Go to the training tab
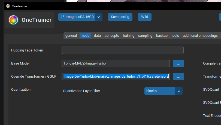Screen dimensions: 221x125 (x=129, y=36)
